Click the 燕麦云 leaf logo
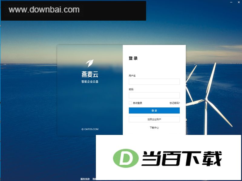This screenshot has height=181, width=242. pos(90,63)
